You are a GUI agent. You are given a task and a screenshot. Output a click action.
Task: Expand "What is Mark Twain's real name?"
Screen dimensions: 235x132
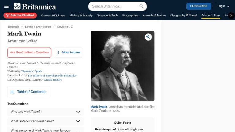[45, 121]
